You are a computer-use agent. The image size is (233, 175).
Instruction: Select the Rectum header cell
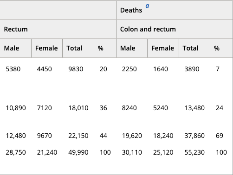pos(58,29)
